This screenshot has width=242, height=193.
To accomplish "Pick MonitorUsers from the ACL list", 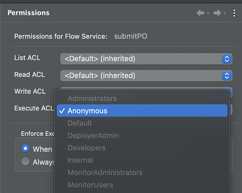I will 90,185.
